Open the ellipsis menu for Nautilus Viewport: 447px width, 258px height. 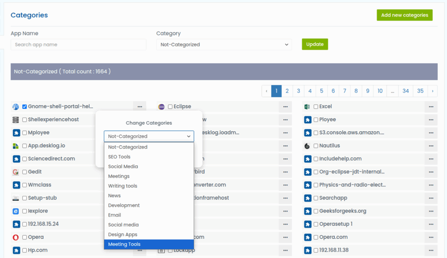pos(430,146)
